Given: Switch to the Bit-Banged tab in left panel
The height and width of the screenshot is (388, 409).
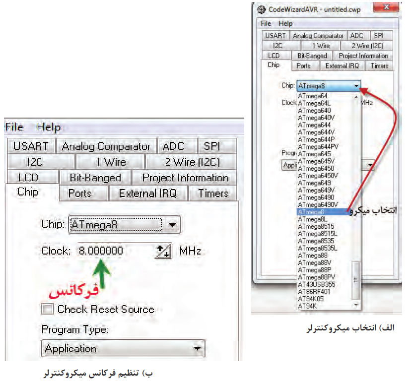Looking at the screenshot, I should click(x=95, y=178).
